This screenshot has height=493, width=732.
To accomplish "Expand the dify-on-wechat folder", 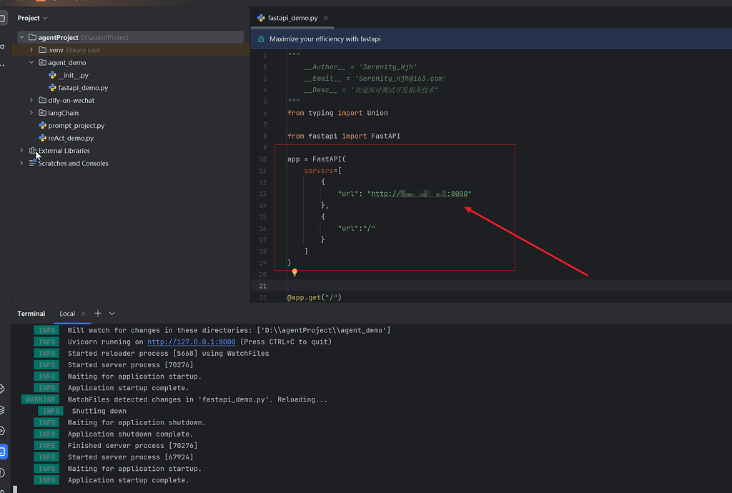I will (31, 101).
